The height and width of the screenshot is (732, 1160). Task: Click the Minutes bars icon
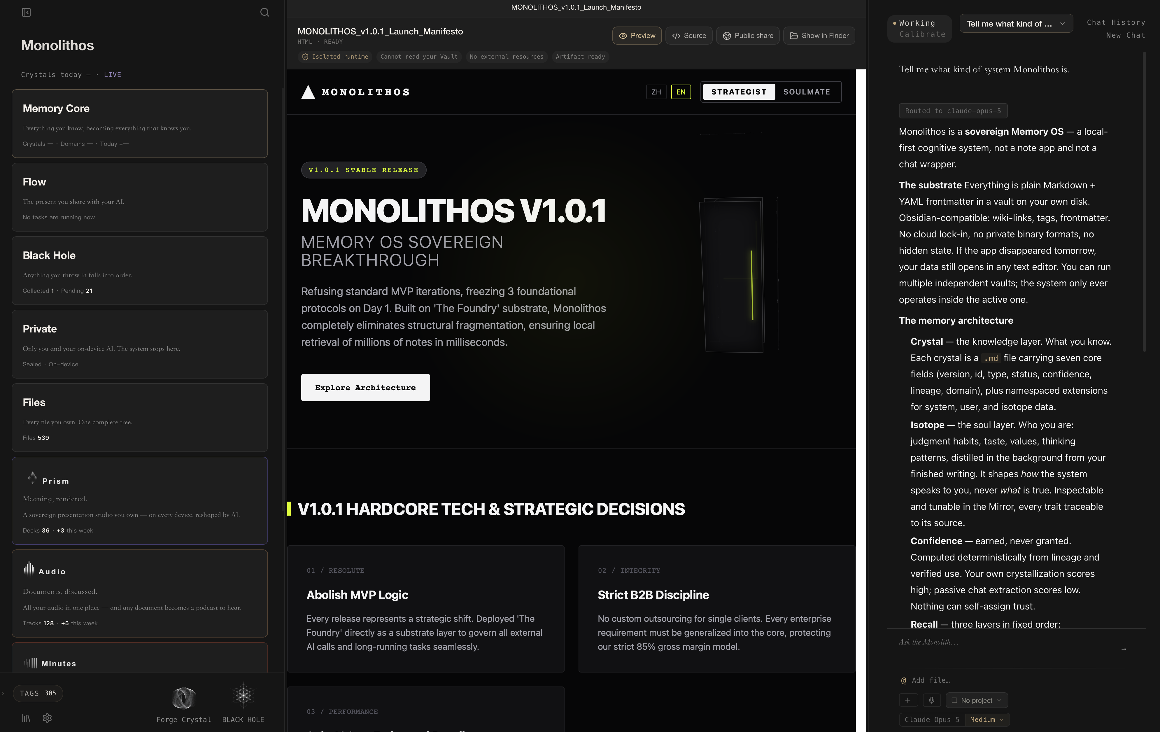(30, 663)
